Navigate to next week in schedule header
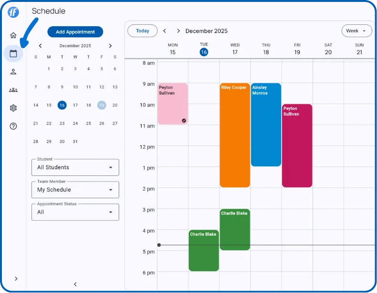Screen dimensions: 377x293 (x=178, y=31)
